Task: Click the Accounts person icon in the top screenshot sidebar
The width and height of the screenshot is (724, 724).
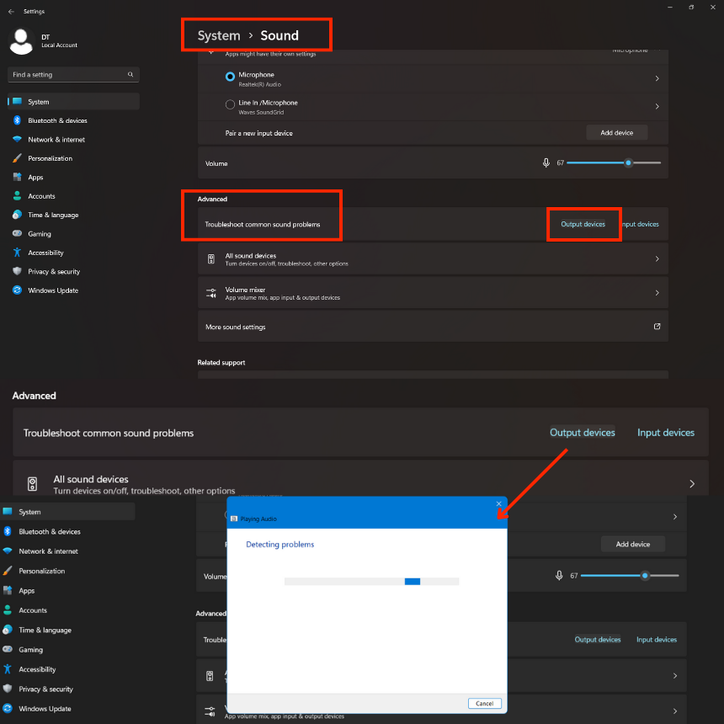Action: click(17, 196)
